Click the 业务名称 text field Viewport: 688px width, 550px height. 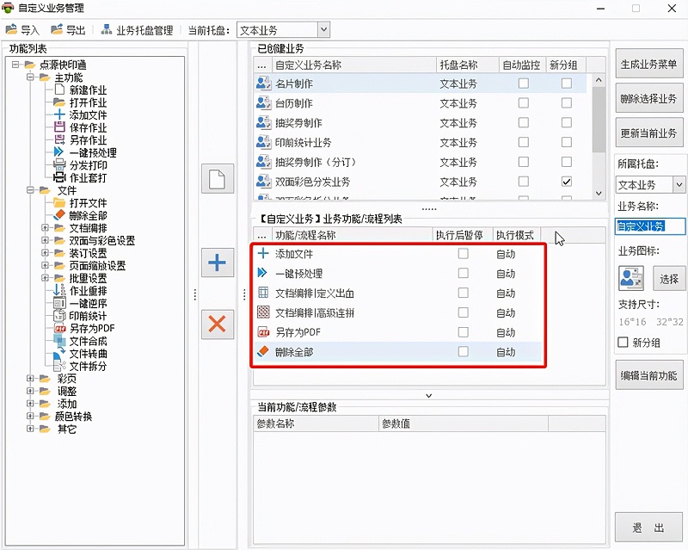click(650, 226)
